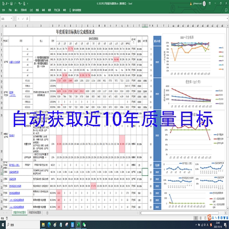This screenshot has height=229, width=229.
Task: Switch to the 视图 (View) ribbon tab
Action: pos(50,10)
